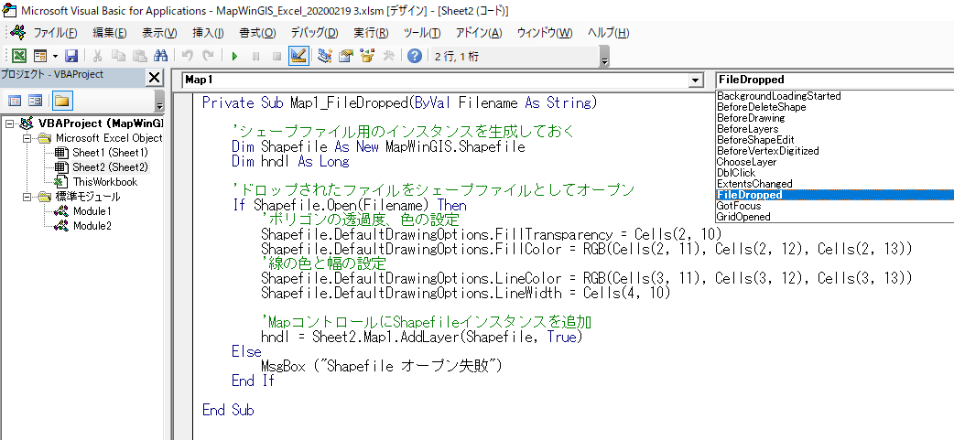Screen dimensions: 954x440
Task: Collapse the Microsoft Excel Objects folder
Action: [x=27, y=138]
